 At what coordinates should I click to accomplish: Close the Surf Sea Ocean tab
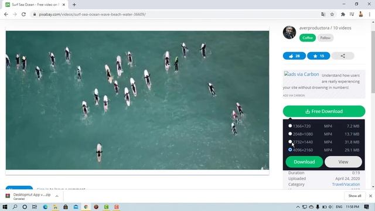[x=64, y=5]
